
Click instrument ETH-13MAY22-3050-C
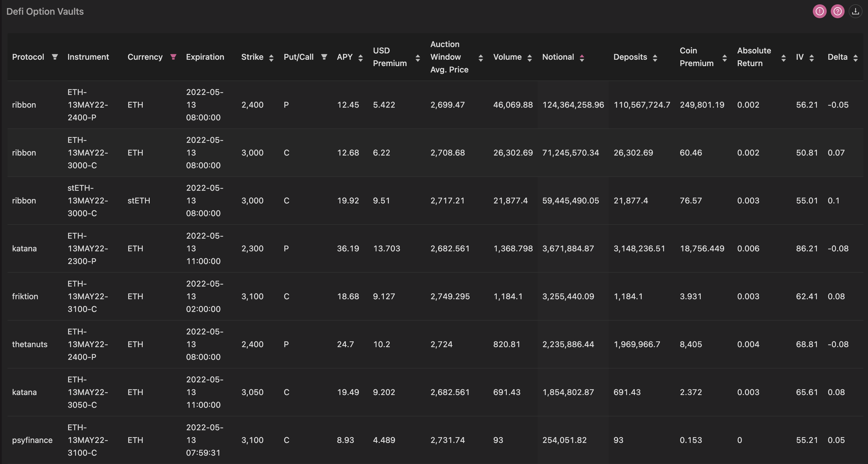click(88, 392)
